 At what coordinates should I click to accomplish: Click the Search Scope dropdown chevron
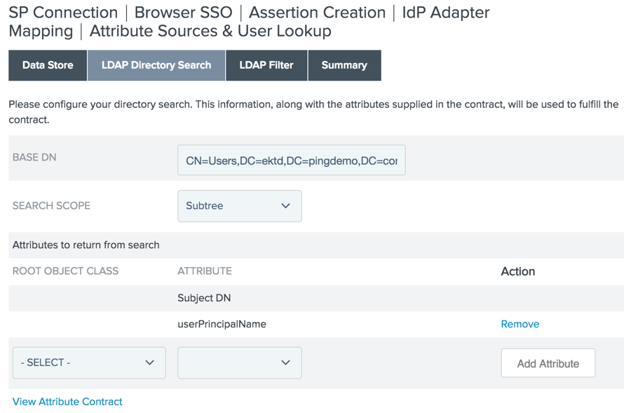coord(285,205)
